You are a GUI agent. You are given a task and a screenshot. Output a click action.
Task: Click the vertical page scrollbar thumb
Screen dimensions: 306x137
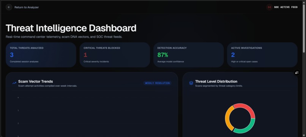pyautogui.click(x=304, y=28)
